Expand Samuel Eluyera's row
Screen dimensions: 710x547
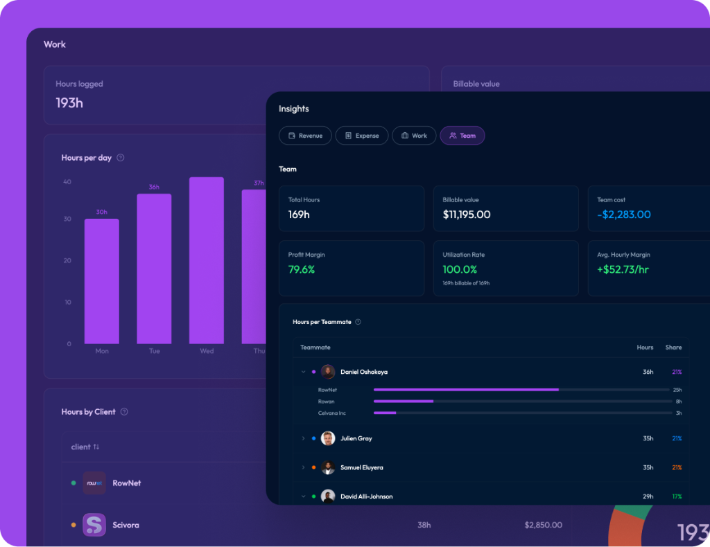click(304, 467)
